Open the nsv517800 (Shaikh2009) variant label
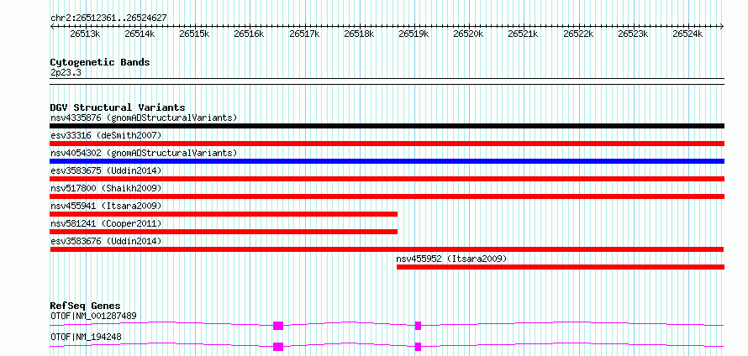 point(106,188)
